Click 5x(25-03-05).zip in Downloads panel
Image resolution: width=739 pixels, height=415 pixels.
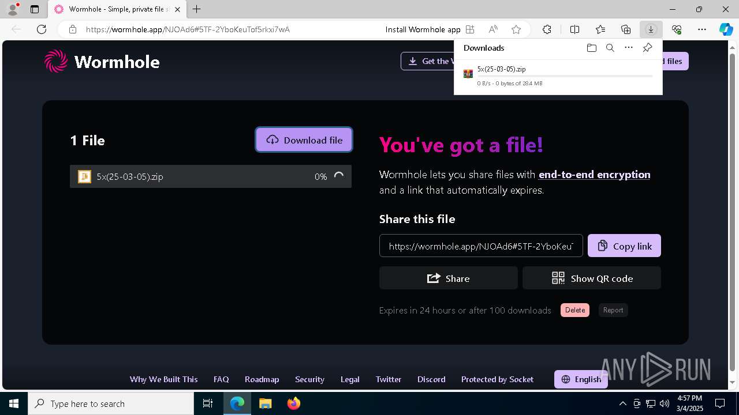point(501,69)
